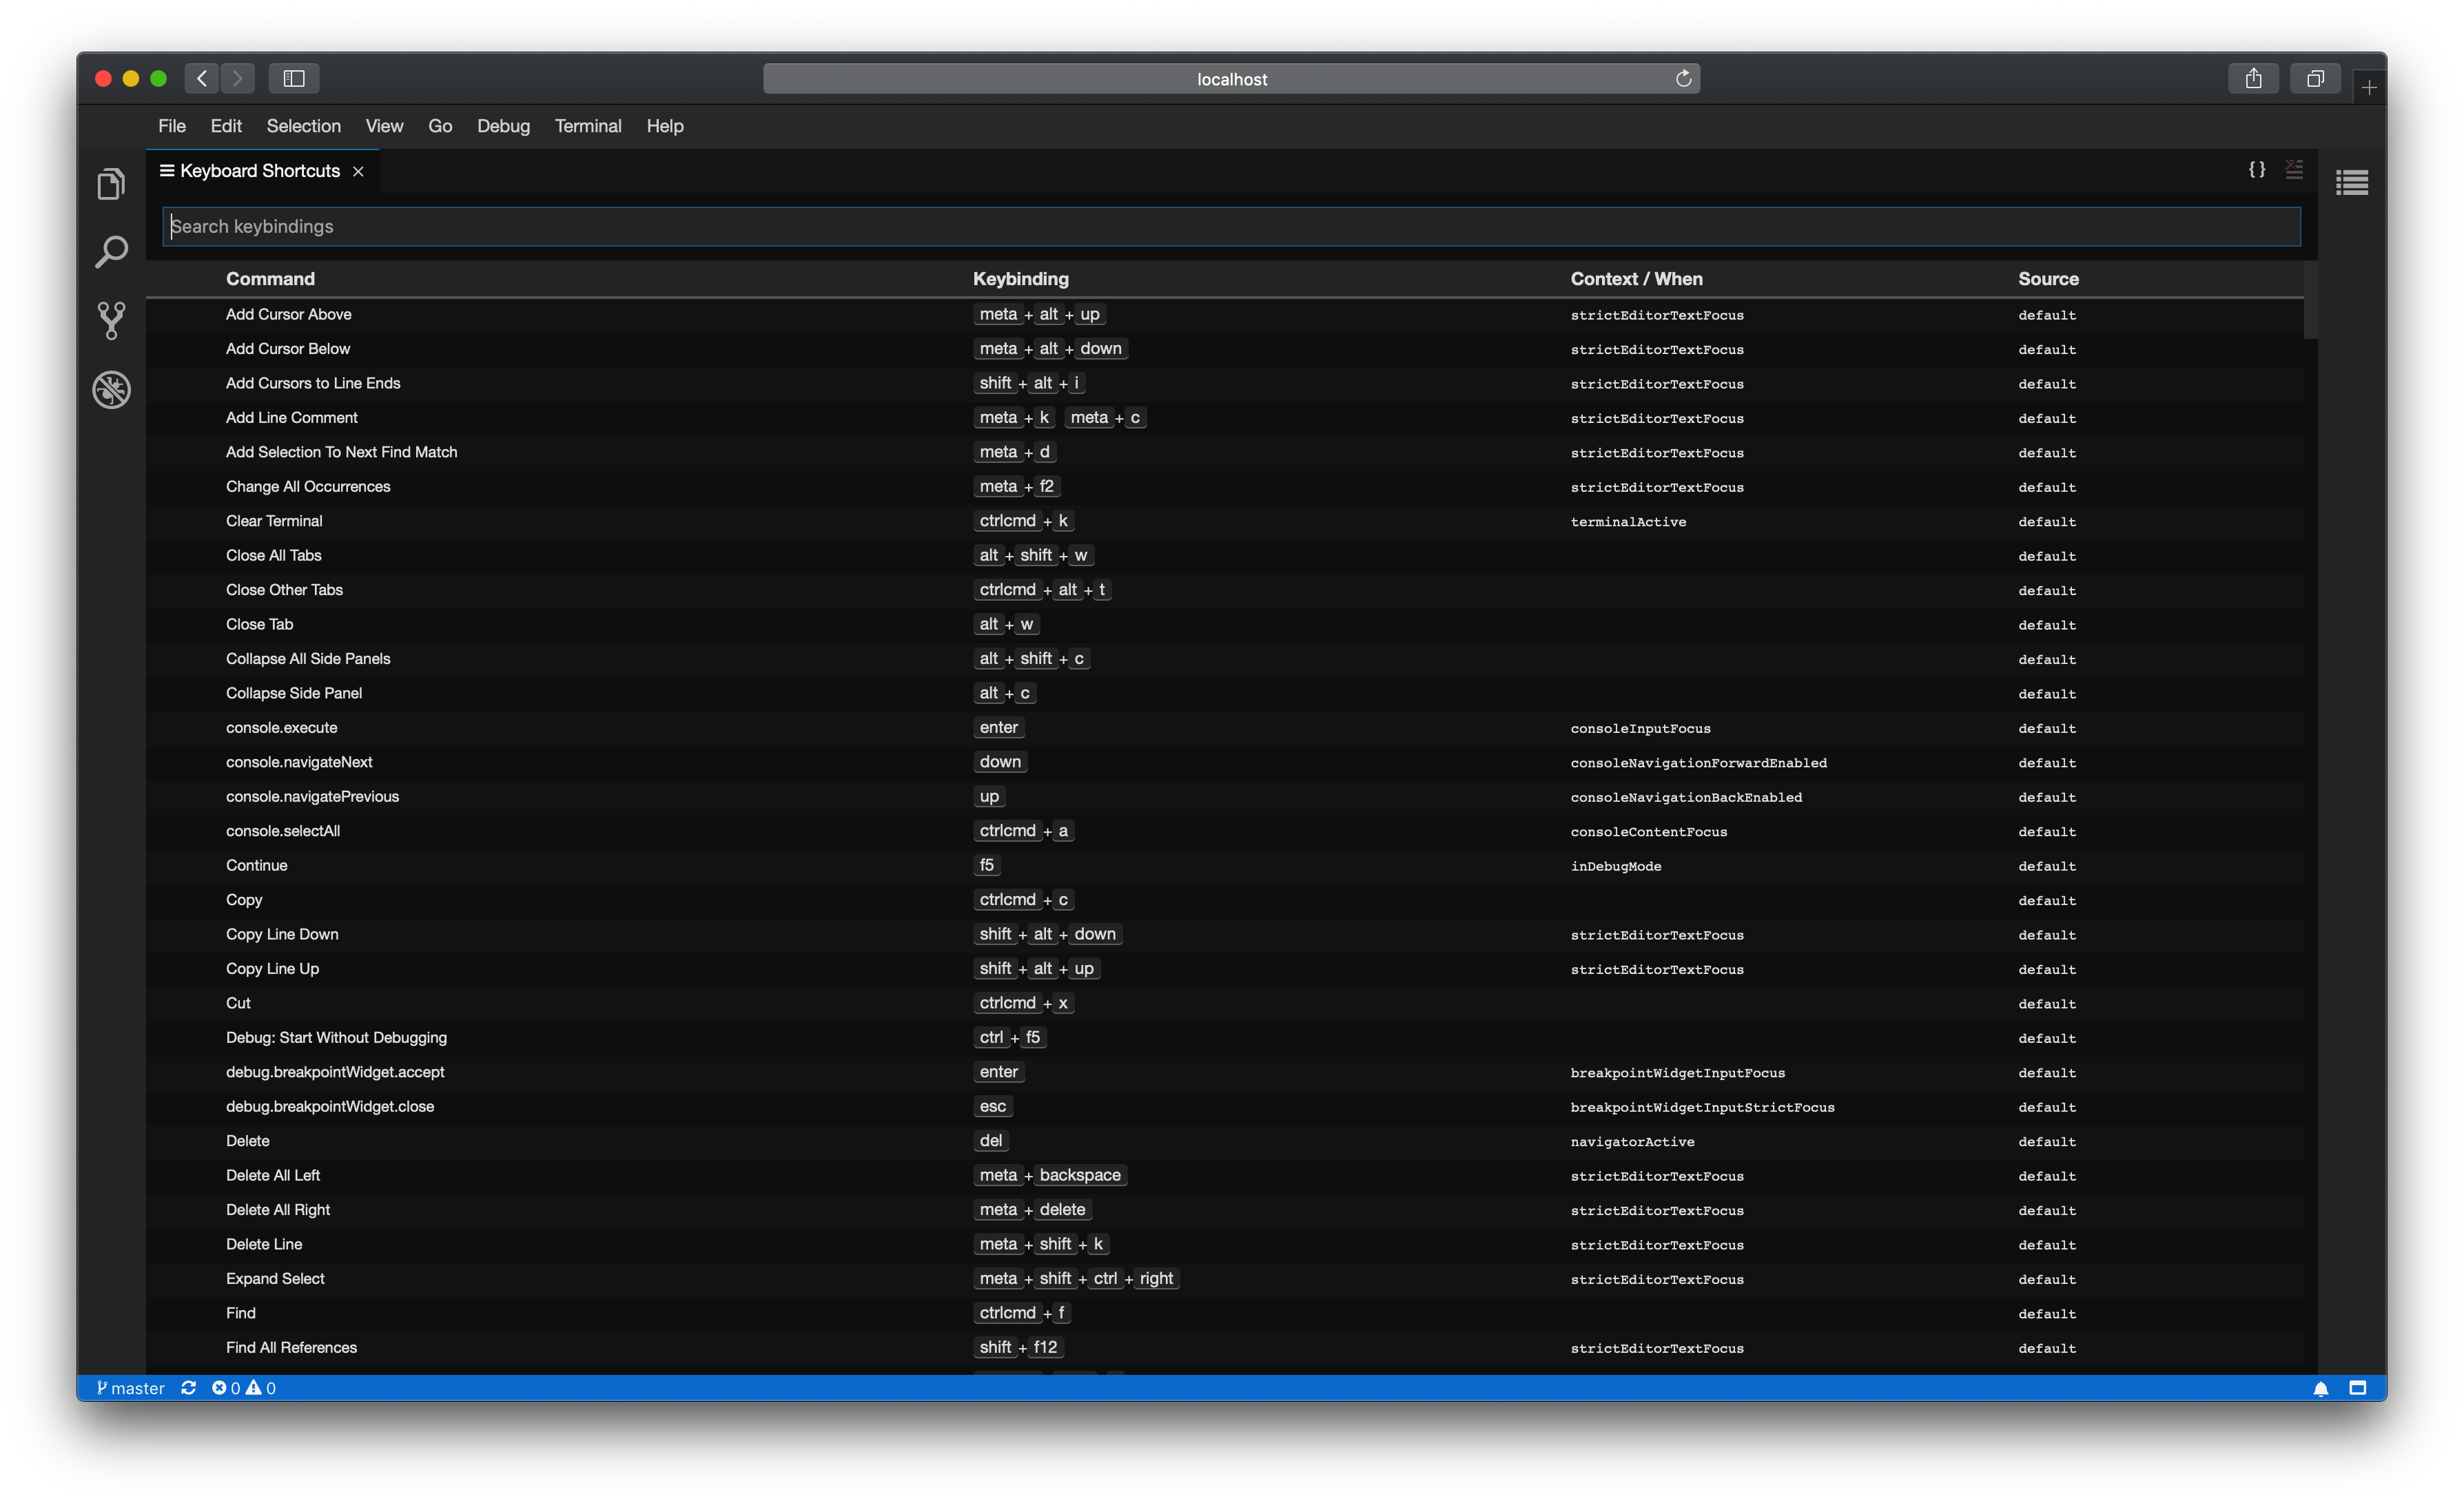Click the browser share icon

[x=2253, y=79]
